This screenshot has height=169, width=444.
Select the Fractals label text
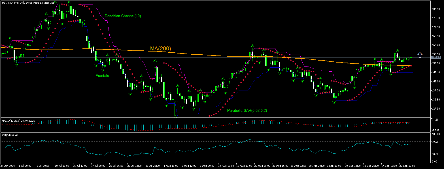[x=102, y=76]
